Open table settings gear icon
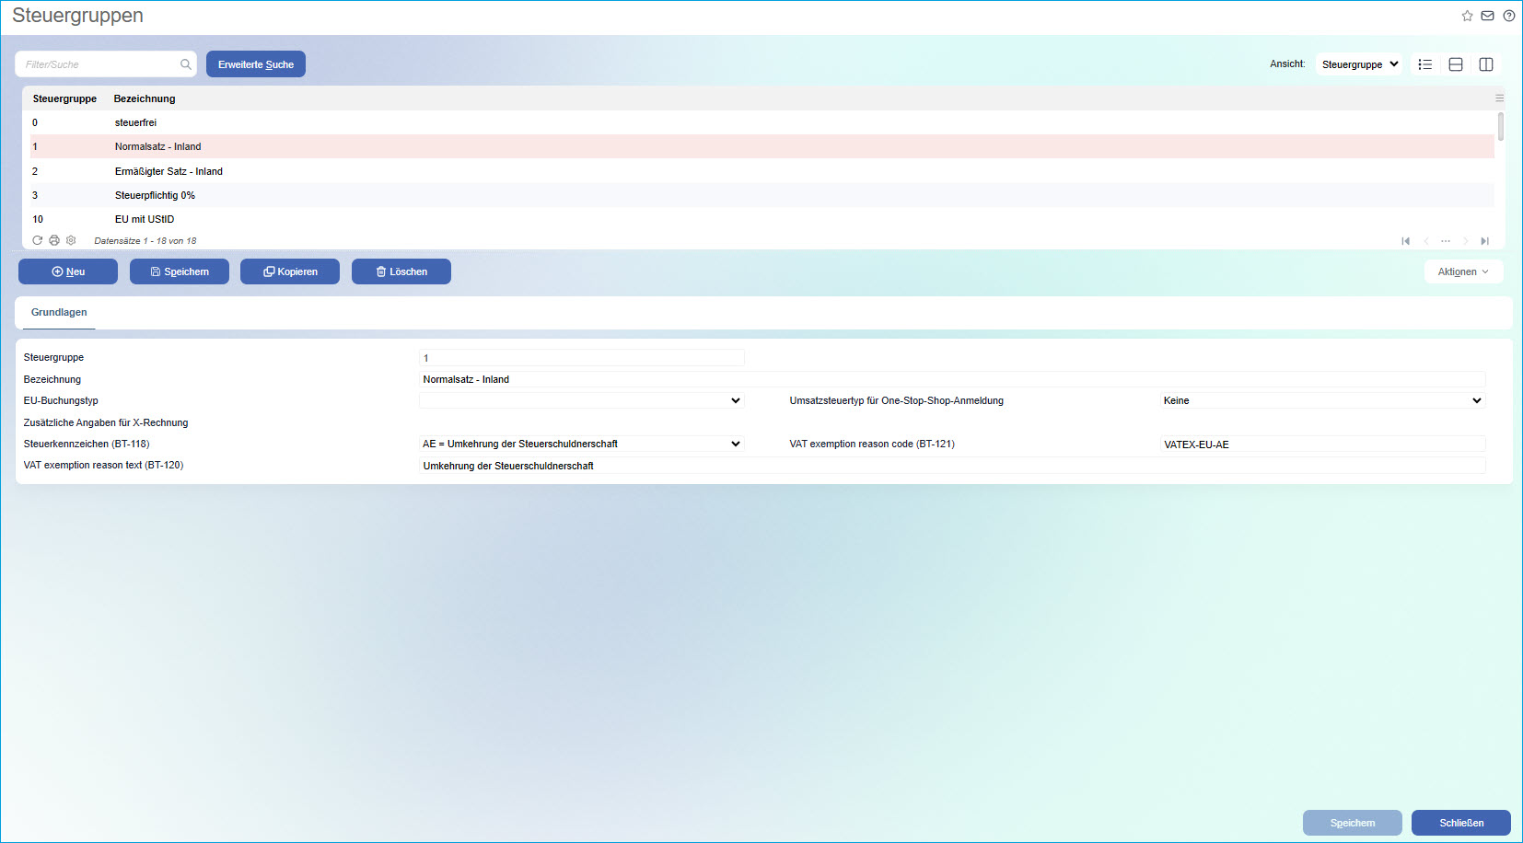Screen dimensions: 1523x843 pos(71,240)
